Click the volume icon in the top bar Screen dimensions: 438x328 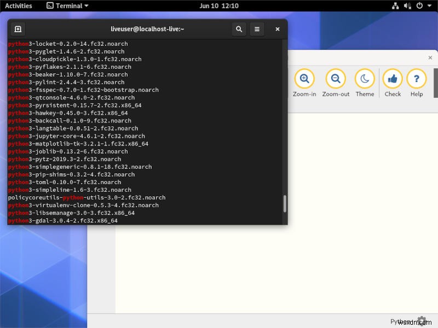408,6
